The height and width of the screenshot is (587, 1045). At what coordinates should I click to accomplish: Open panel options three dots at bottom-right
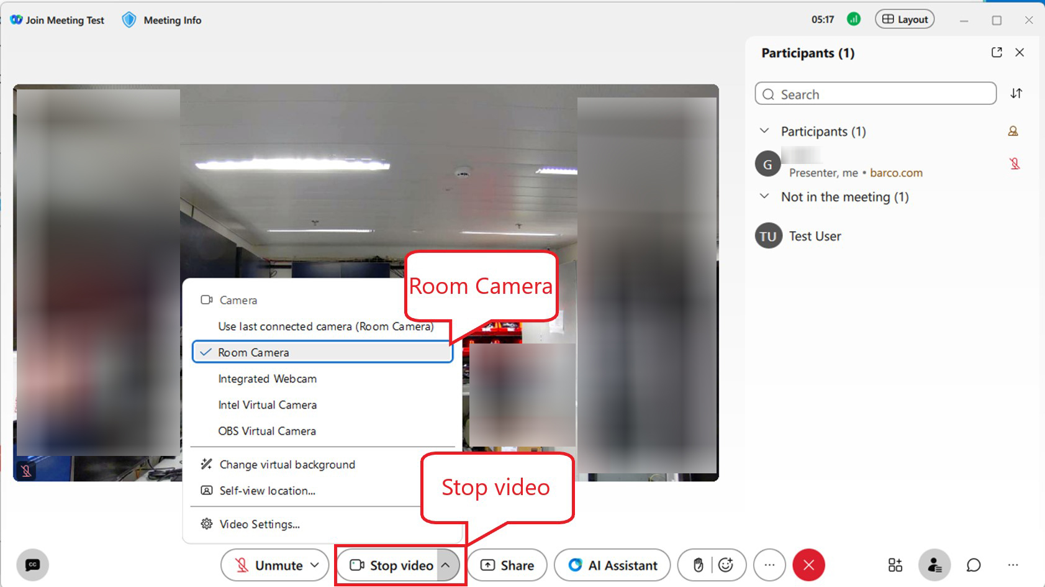tap(1013, 565)
